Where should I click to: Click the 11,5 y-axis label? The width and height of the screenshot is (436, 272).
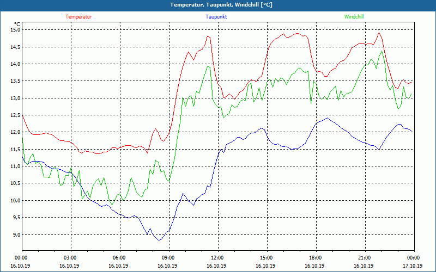click(16, 149)
